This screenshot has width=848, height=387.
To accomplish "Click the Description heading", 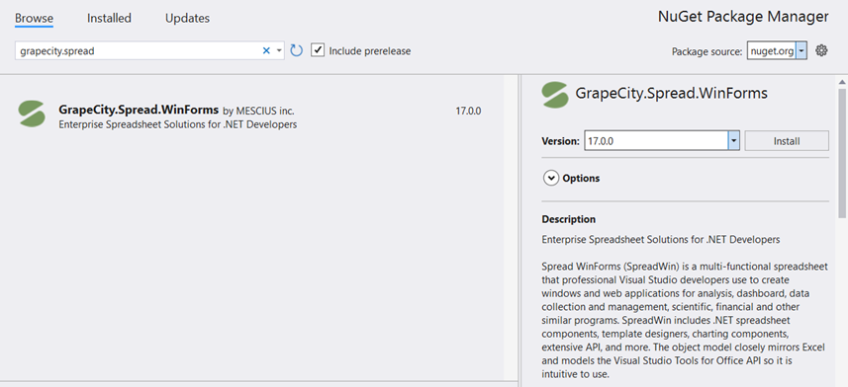I will [569, 219].
